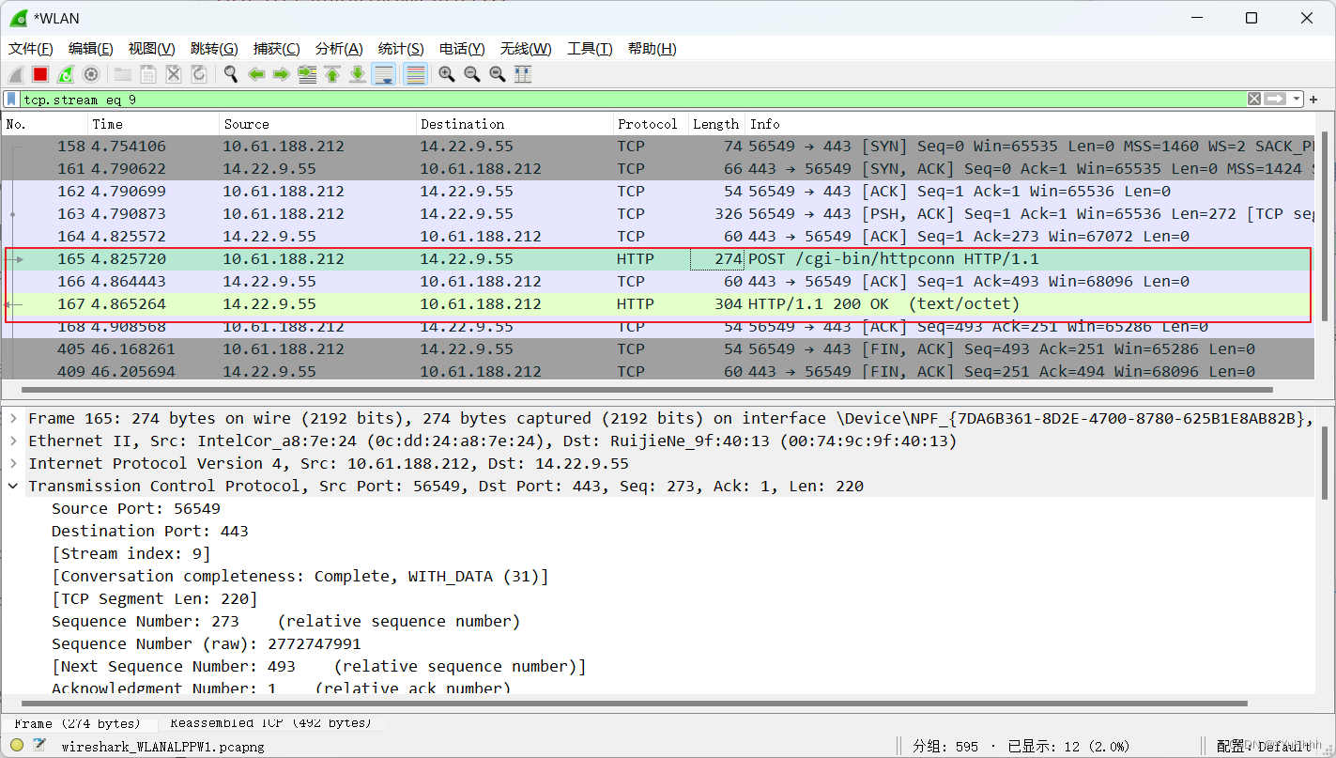Image resolution: width=1336 pixels, height=758 pixels.
Task: Expand Internet Protocol Version 4 node
Action: tap(13, 463)
